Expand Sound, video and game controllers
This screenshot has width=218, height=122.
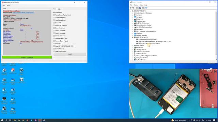click(x=133, y=56)
